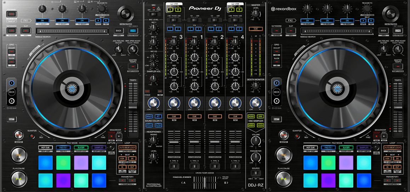Select deck 4 on the right deck selector
This screenshot has height=192, width=410.
[x=277, y=101]
